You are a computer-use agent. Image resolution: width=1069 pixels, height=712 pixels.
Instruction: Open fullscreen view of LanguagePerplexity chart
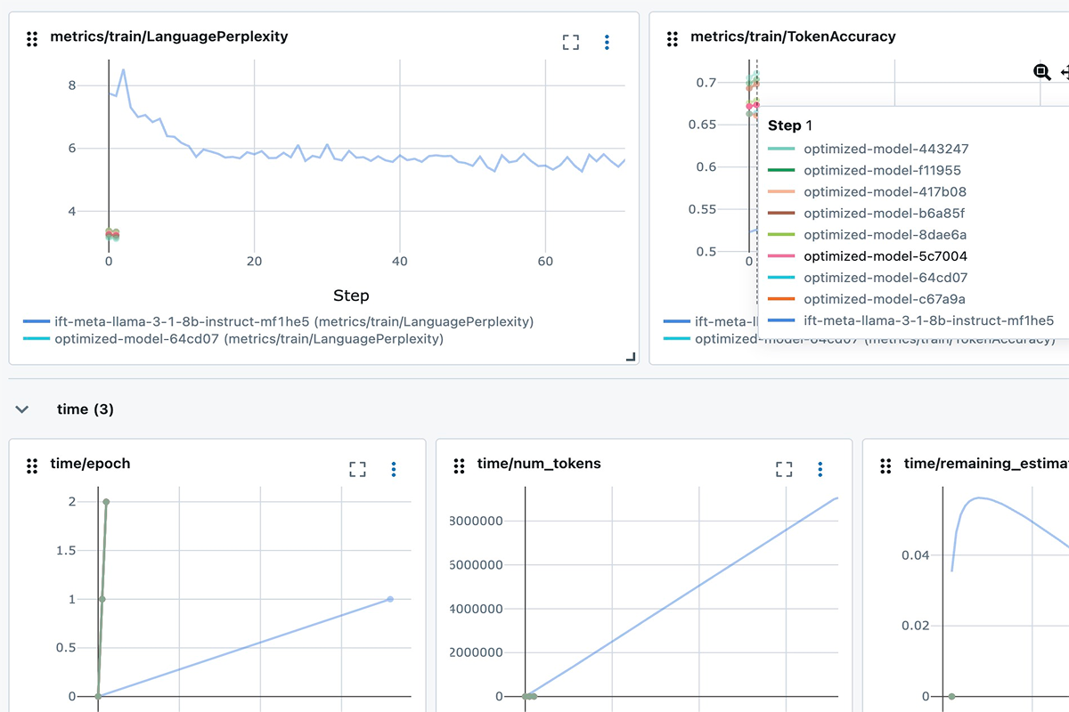pos(571,42)
